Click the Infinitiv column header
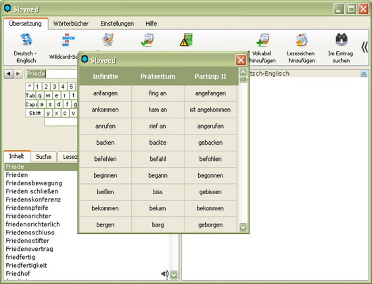Image resolution: width=372 pixels, height=284 pixels. (x=105, y=76)
